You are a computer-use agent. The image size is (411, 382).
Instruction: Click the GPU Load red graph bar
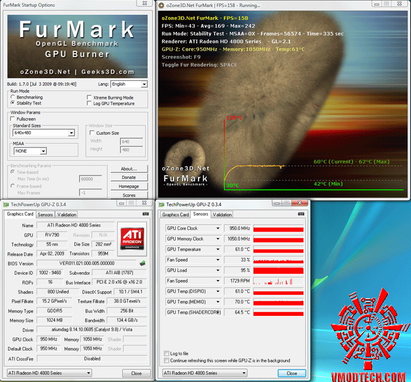279,270
